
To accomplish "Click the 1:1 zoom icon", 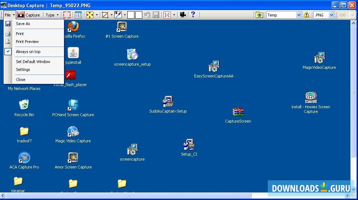I will pyautogui.click(x=167, y=15).
